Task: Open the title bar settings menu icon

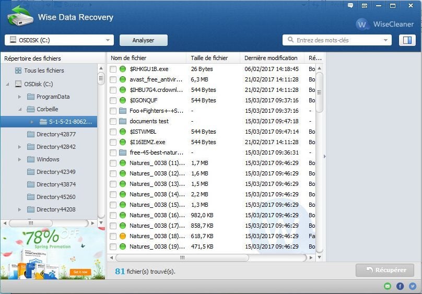Action: [365, 6]
